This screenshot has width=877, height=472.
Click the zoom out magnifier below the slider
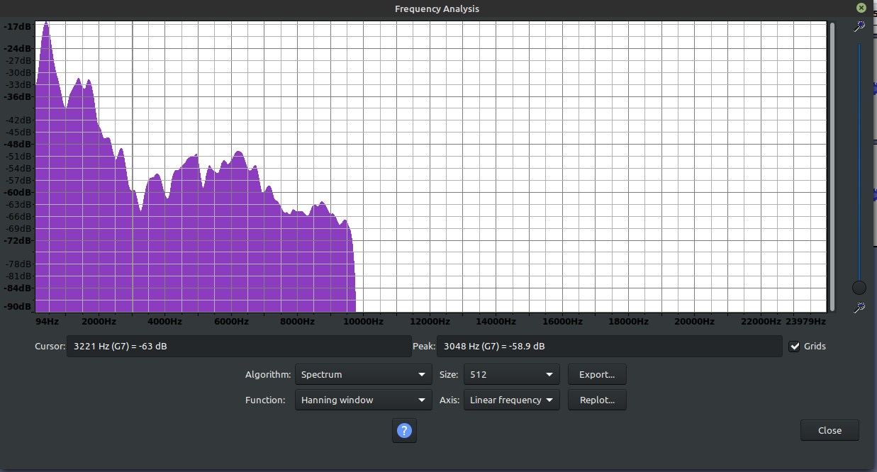[859, 308]
